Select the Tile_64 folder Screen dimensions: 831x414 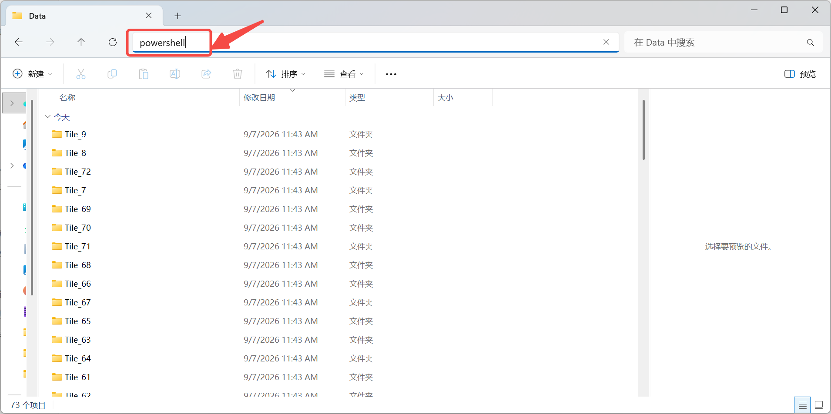click(78, 358)
